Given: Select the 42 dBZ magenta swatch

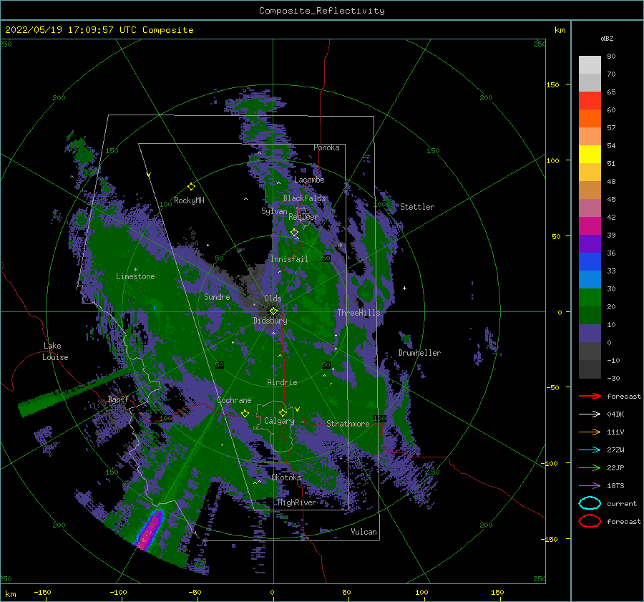Looking at the screenshot, I should click(590, 226).
